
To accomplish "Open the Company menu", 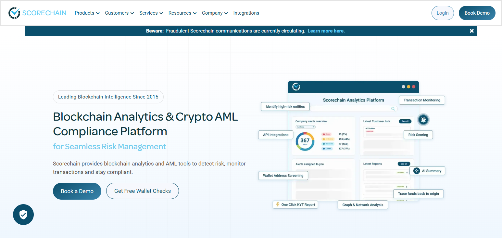I will tap(215, 13).
